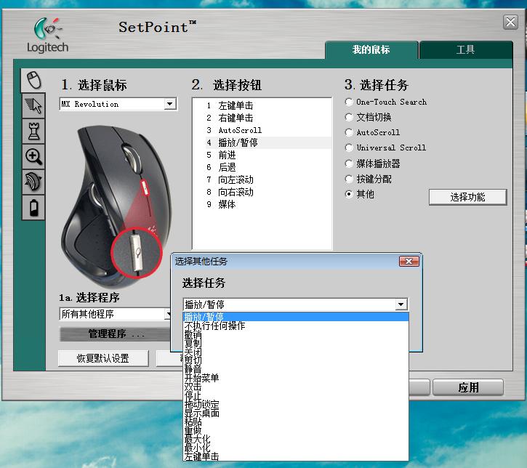Screen dimensions: 527x468
Task: Expand the MX Revolution mouse dropdown
Action: click(170, 104)
